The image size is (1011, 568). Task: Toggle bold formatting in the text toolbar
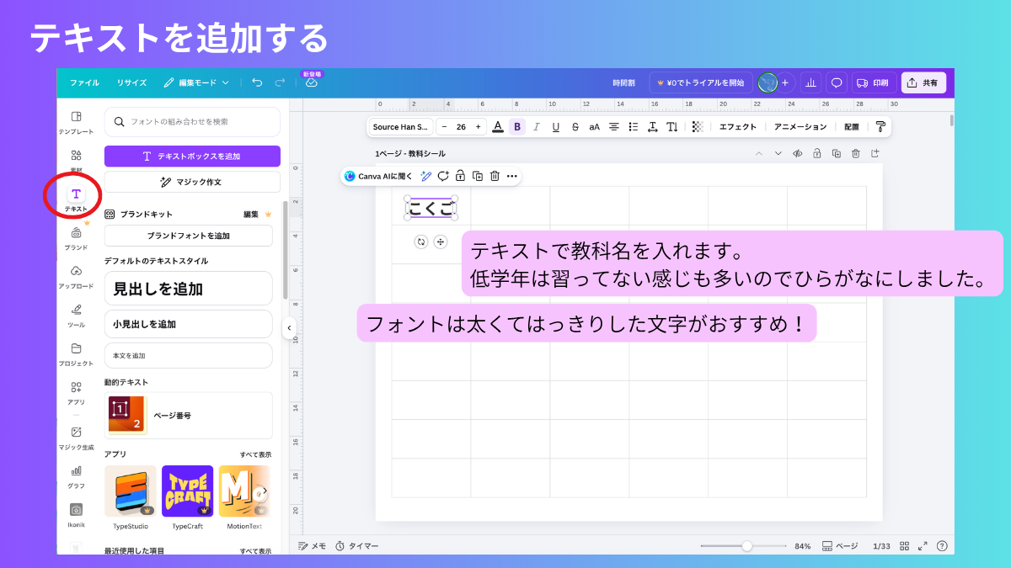pos(517,127)
